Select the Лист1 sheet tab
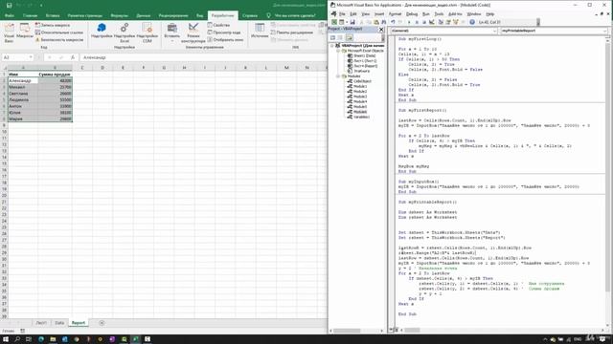Screen dimensions: 613x344 41,323
